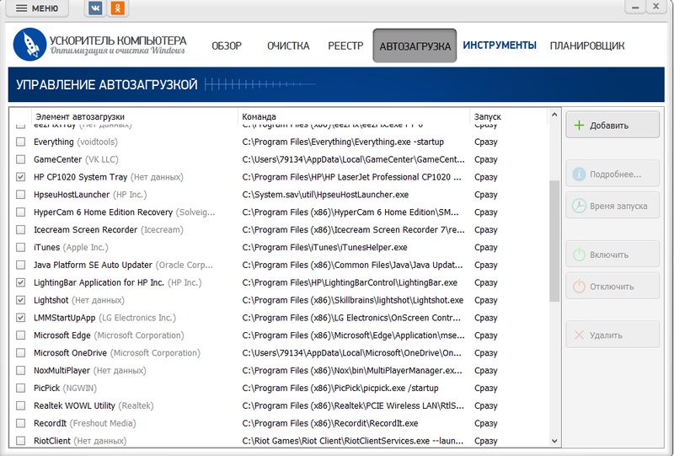Disable Lightshot startup checkbox
This screenshot has height=456, width=674.
[21, 300]
